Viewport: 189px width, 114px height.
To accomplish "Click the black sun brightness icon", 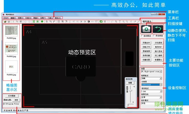I will pos(89,22).
